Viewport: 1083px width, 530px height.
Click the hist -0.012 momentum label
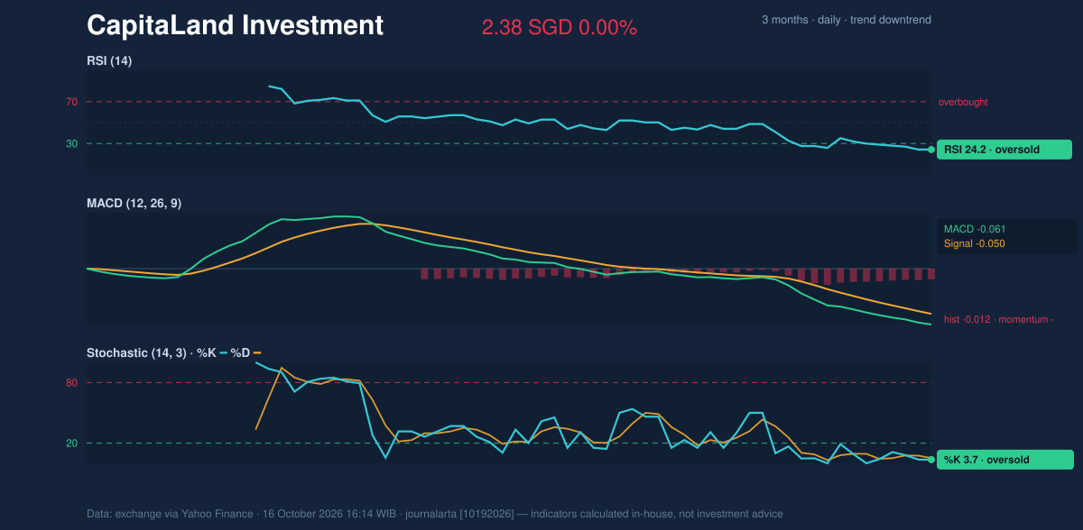(999, 319)
